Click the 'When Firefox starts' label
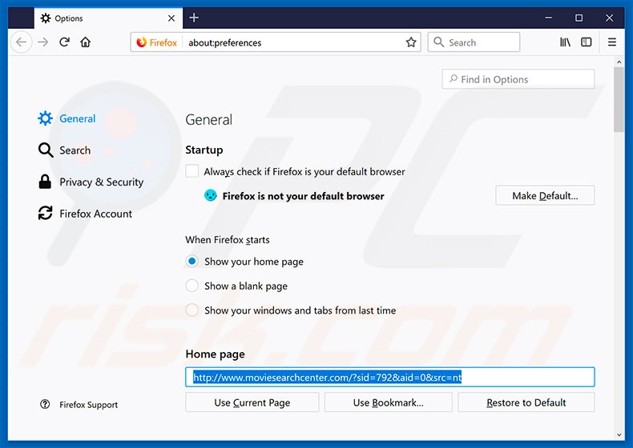 [x=228, y=239]
